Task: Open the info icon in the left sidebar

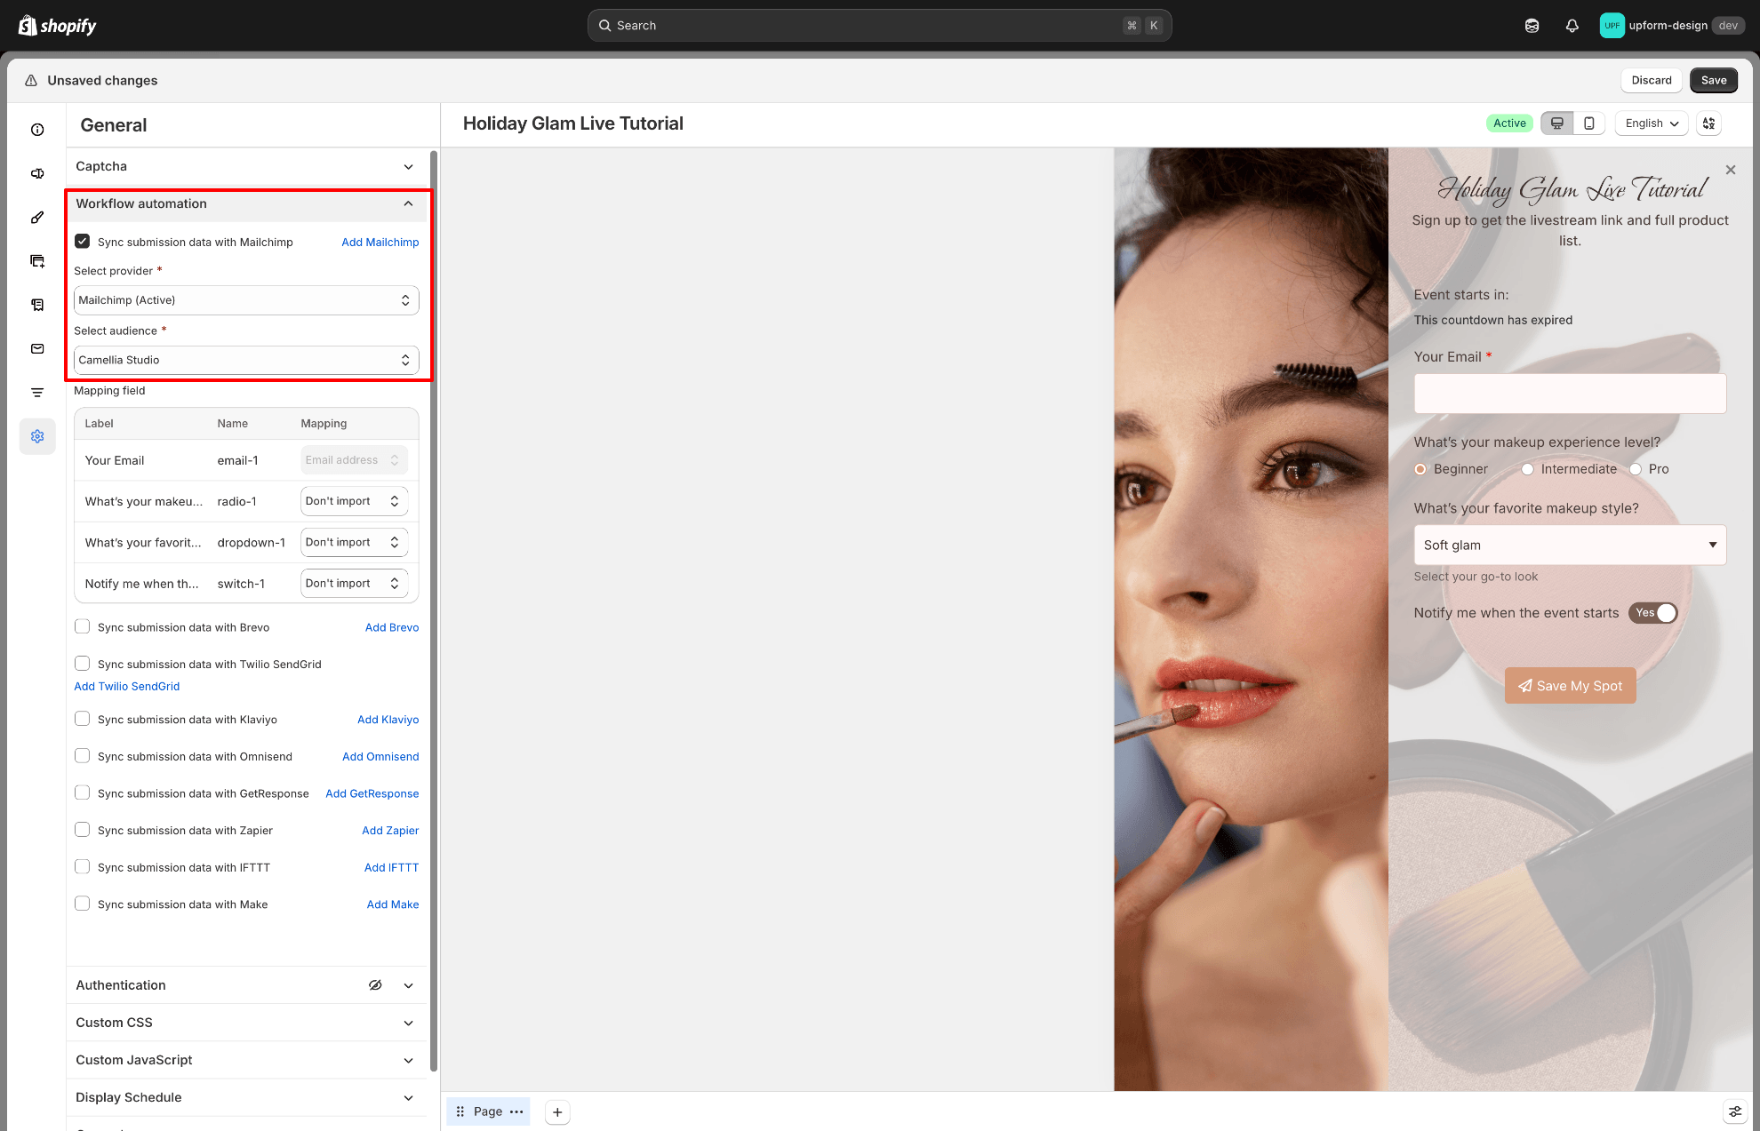Action: [x=37, y=130]
